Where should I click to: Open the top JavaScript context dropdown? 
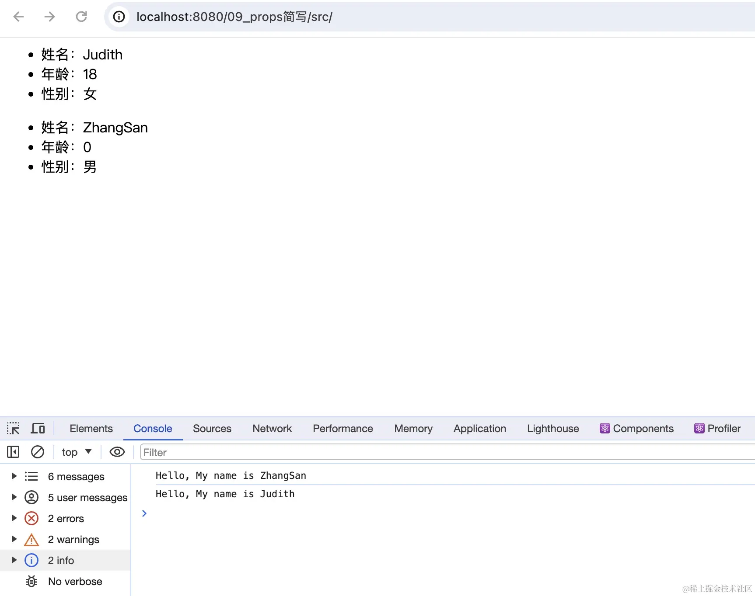(x=77, y=452)
